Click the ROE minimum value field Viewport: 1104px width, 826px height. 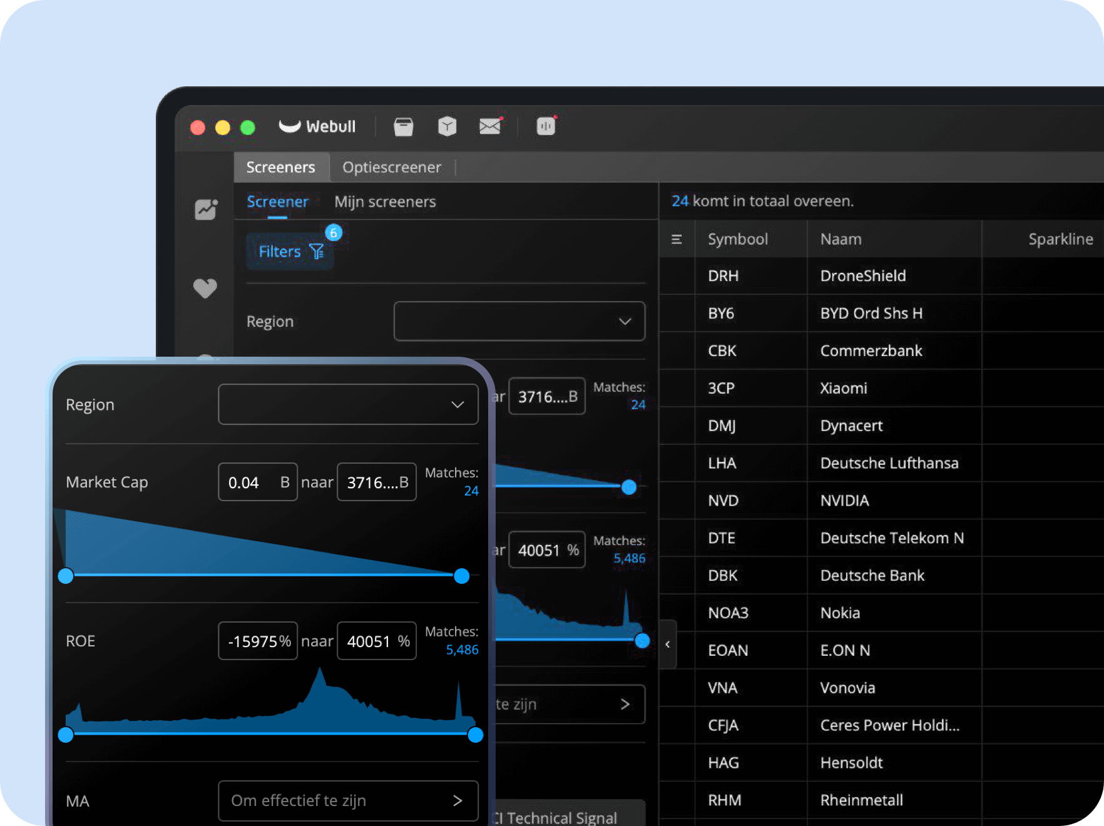pyautogui.click(x=258, y=641)
